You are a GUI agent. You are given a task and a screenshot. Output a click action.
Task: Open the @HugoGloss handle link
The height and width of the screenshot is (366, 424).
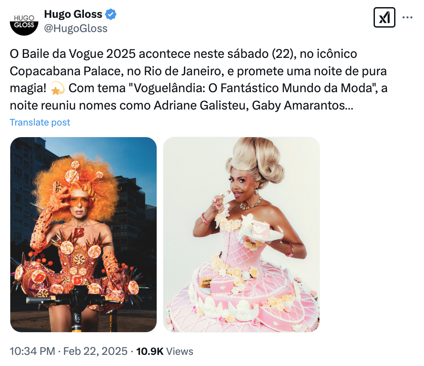click(x=76, y=28)
